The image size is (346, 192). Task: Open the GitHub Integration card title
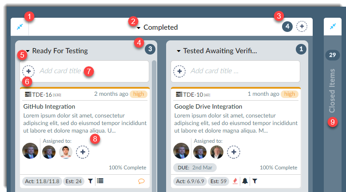[x=49, y=106]
